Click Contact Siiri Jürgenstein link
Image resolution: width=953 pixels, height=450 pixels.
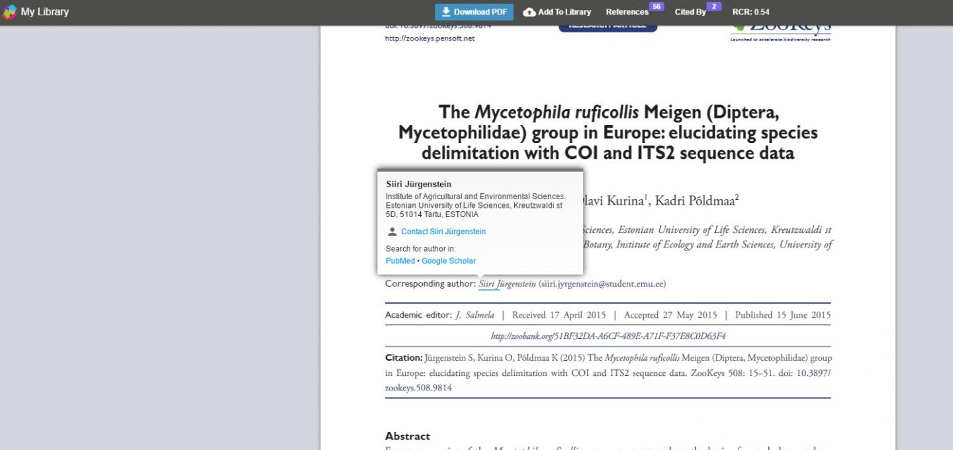pyautogui.click(x=443, y=232)
